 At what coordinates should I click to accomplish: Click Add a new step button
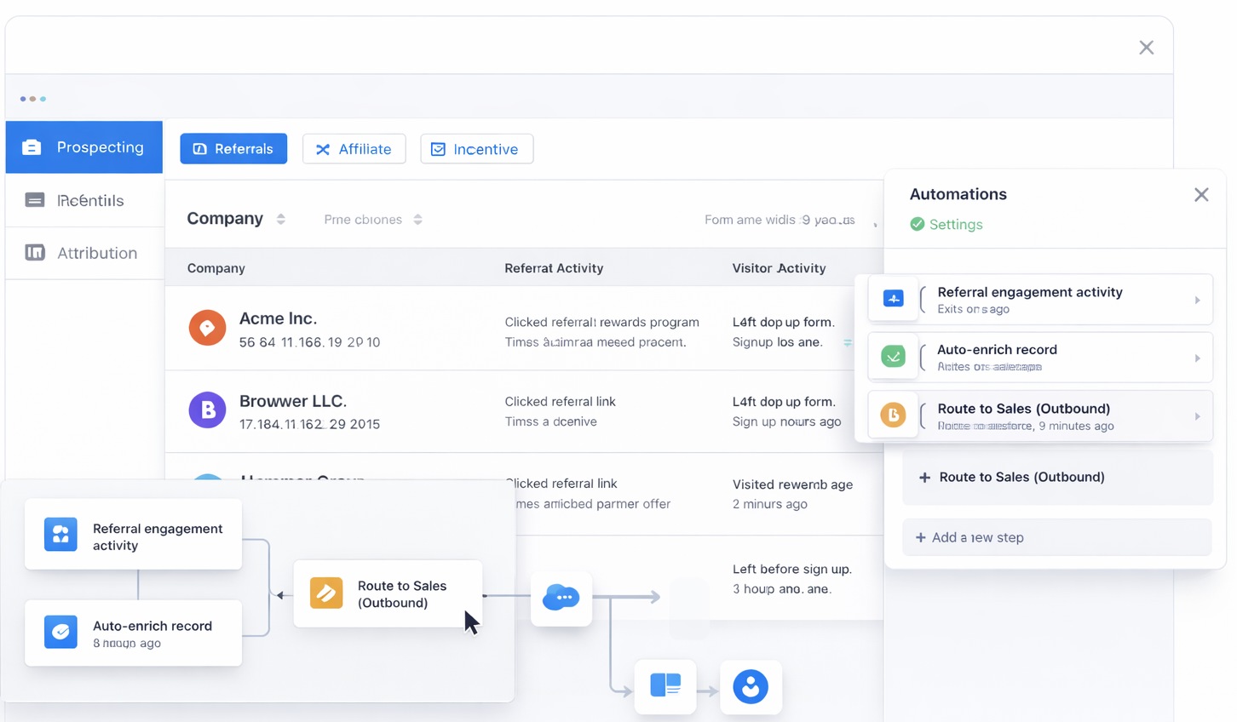pyautogui.click(x=1056, y=538)
